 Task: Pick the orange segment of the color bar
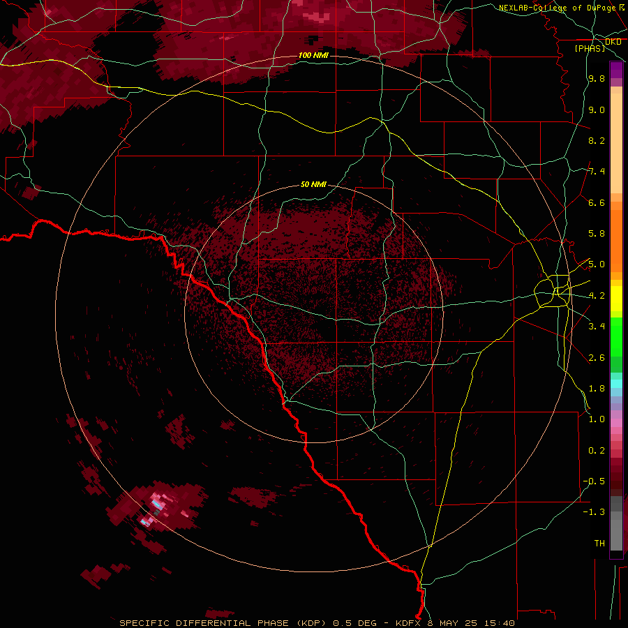[x=616, y=241]
